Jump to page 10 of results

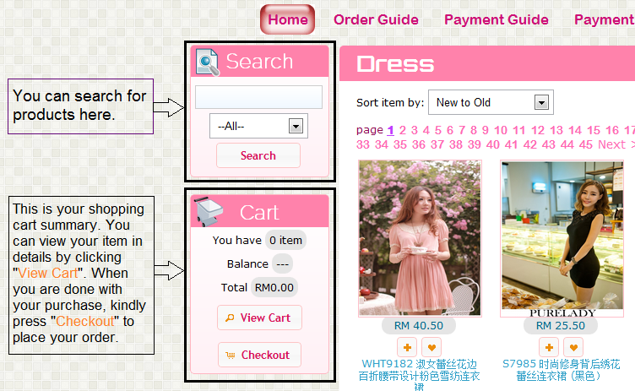point(500,130)
